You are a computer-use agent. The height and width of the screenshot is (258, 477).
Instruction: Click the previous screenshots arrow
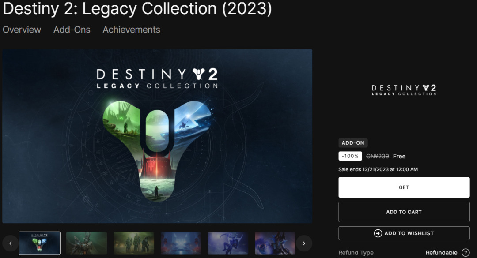coord(11,243)
